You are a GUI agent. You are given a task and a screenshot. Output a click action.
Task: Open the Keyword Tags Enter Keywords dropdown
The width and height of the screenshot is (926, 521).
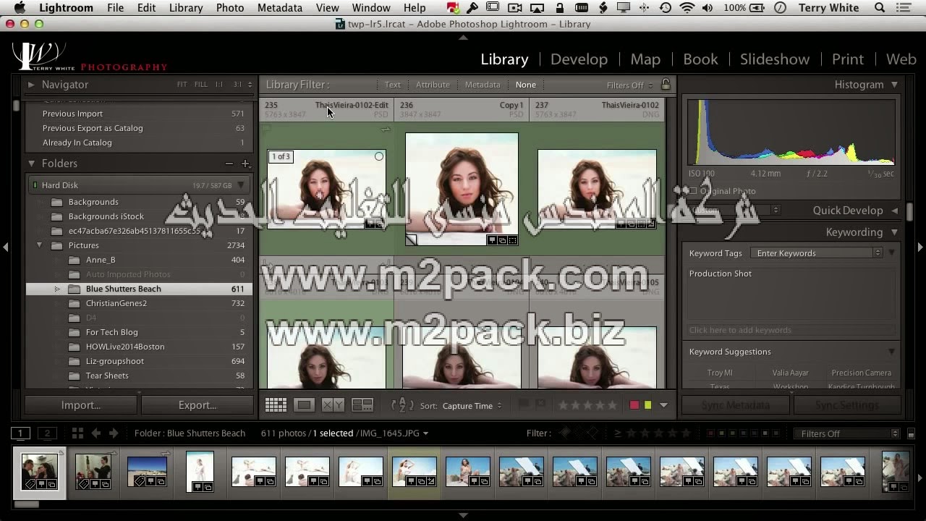point(817,253)
